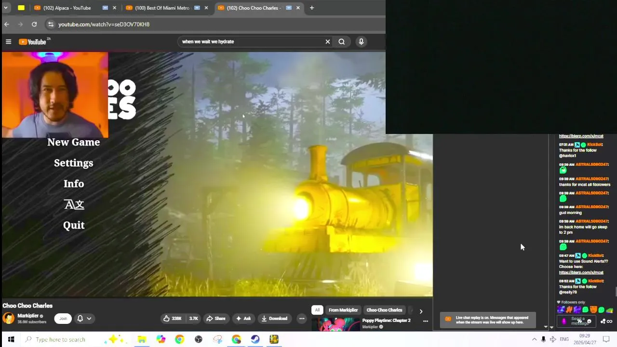Open more actions three-dot menu for video
This screenshot has width=617, height=347.
tap(302, 319)
